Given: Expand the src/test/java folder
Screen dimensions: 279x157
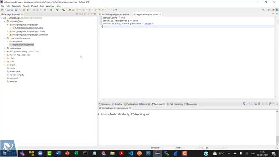Looking at the screenshot, I should 5,48.
